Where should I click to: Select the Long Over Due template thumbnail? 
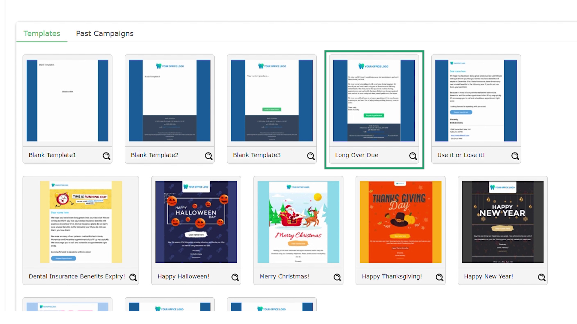[x=374, y=100]
